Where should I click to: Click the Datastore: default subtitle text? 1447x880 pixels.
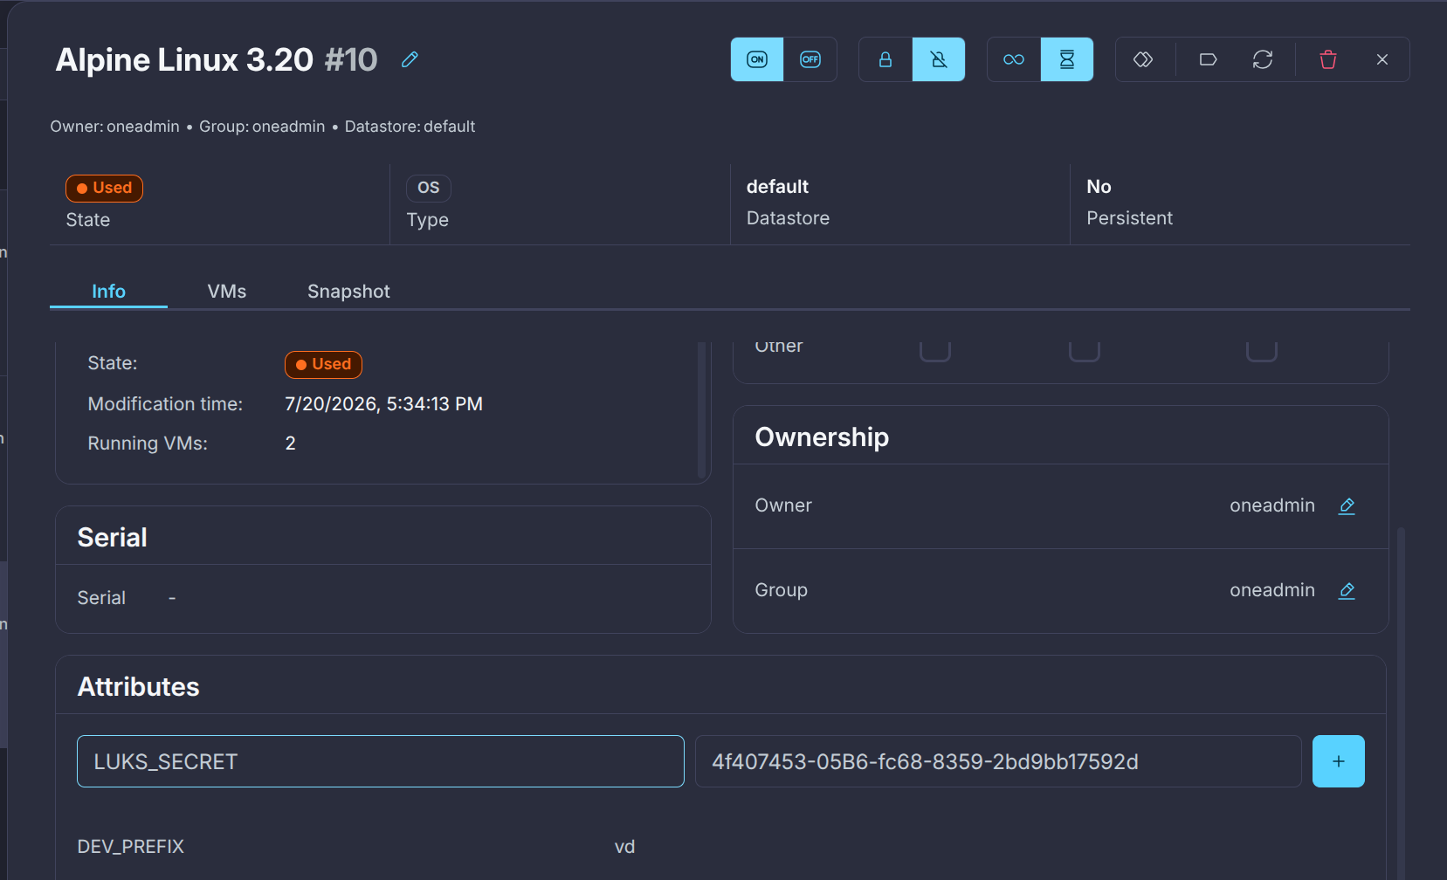[410, 127]
